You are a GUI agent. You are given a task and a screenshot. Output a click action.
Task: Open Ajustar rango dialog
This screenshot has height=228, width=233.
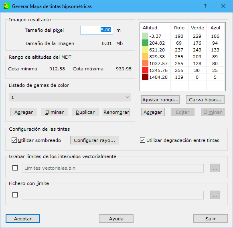[160, 100]
